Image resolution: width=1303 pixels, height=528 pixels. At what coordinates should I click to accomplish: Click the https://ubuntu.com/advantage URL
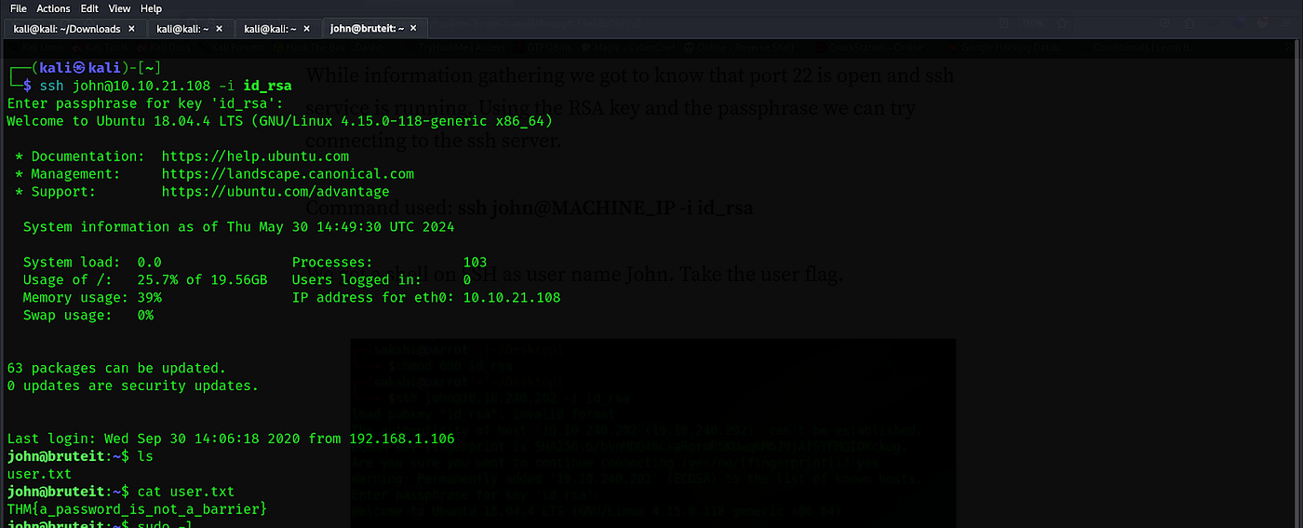[x=275, y=192]
